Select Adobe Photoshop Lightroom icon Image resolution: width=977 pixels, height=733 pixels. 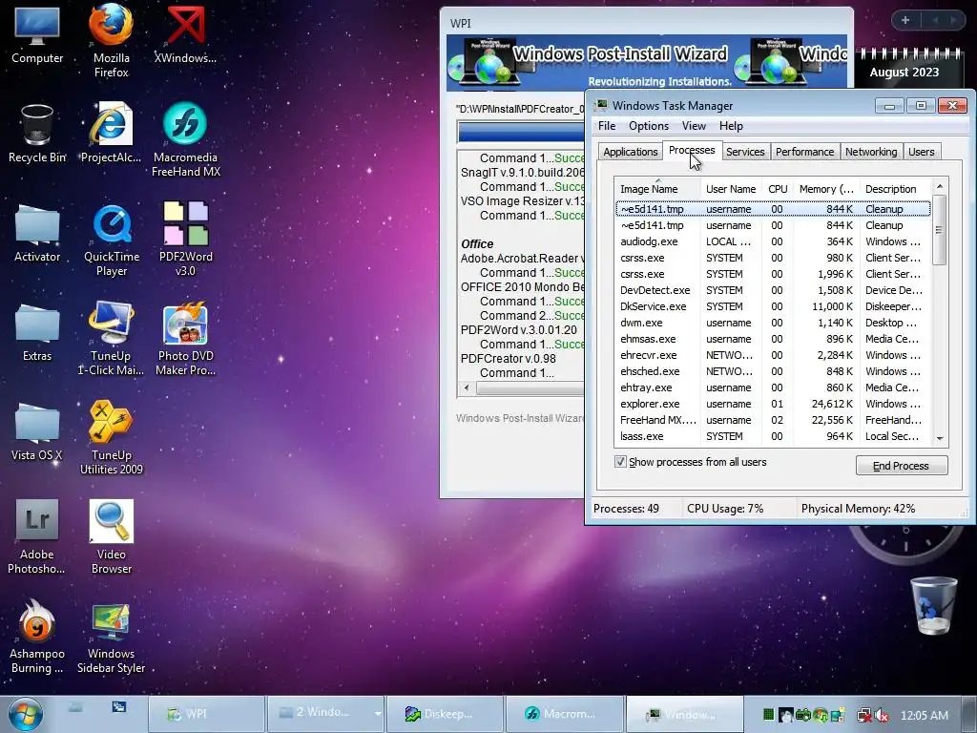(37, 536)
